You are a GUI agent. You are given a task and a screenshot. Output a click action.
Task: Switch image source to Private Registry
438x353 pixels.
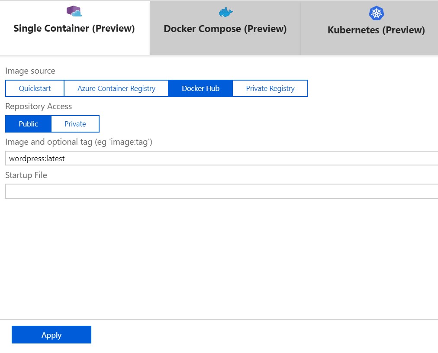[x=270, y=88]
